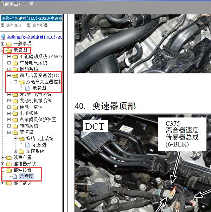Image resolution: width=211 pixels, height=212 pixels.
Task: Click the 电源搭铁 folder icon
Action: 15,114
